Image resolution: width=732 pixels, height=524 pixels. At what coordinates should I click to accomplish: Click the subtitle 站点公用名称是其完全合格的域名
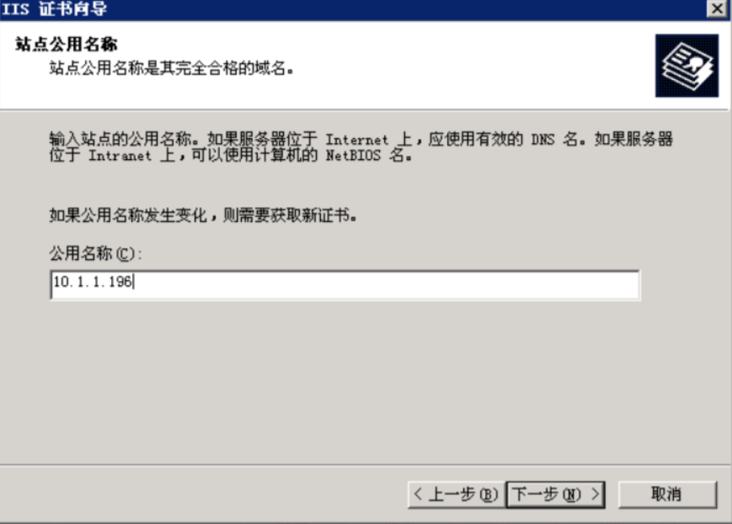tap(171, 68)
